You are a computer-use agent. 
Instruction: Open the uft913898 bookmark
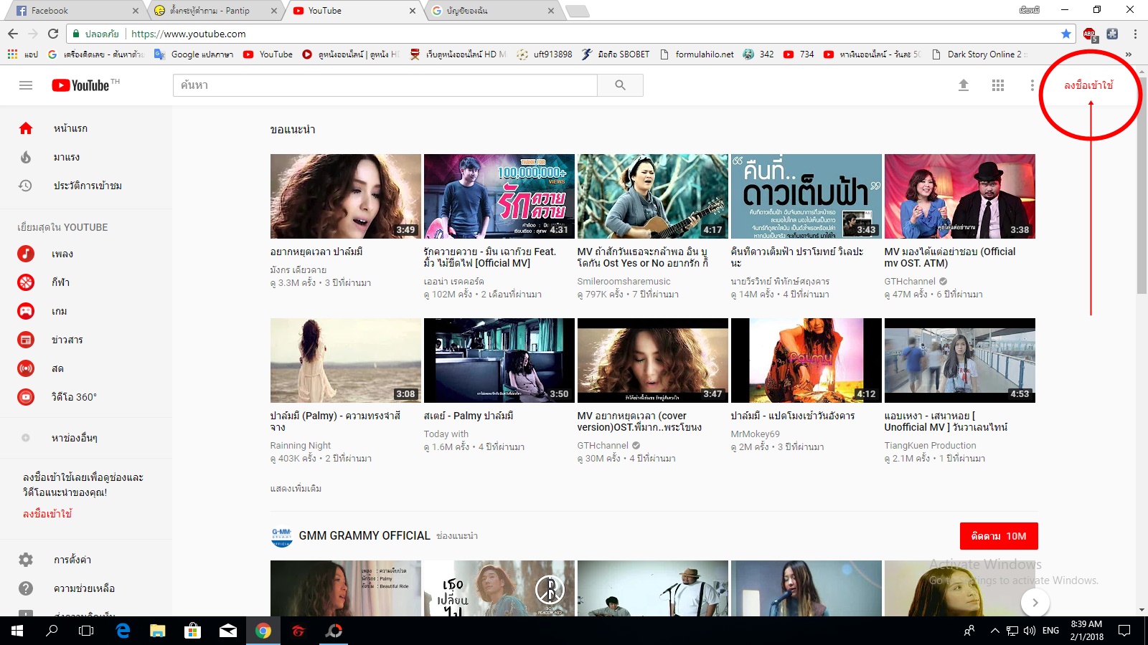(545, 54)
